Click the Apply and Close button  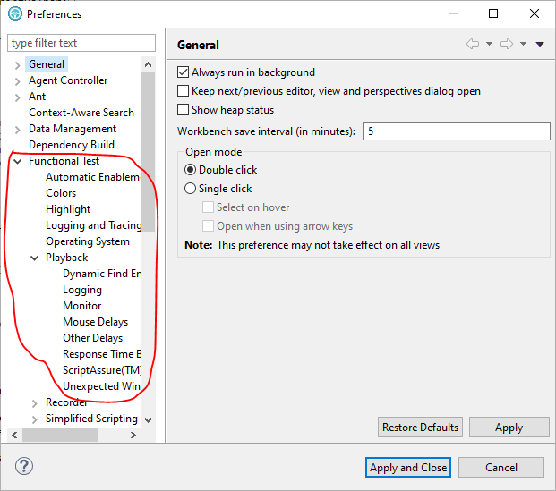click(x=408, y=467)
